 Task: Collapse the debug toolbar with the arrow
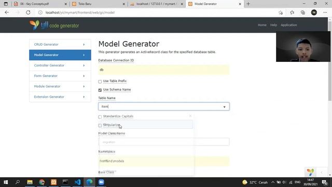[x=322, y=172]
